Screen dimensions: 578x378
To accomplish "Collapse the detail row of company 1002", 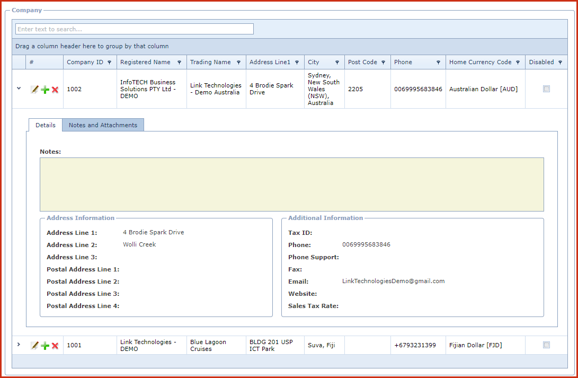I will click(19, 89).
